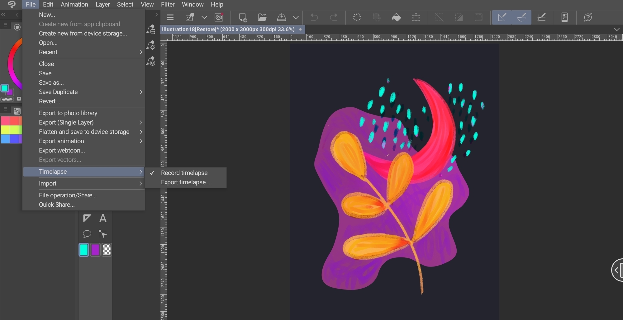Click Save as... in the File menu

[x=51, y=82]
